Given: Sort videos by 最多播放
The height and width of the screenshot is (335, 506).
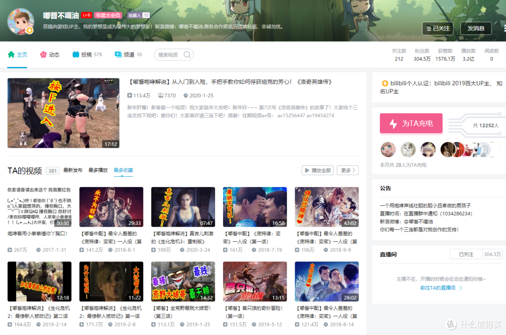Looking at the screenshot, I should [98, 170].
